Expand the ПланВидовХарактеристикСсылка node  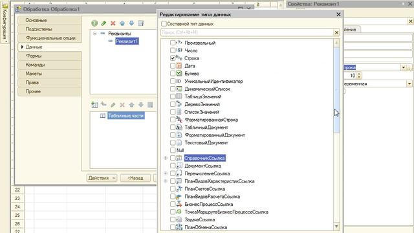coord(166,181)
